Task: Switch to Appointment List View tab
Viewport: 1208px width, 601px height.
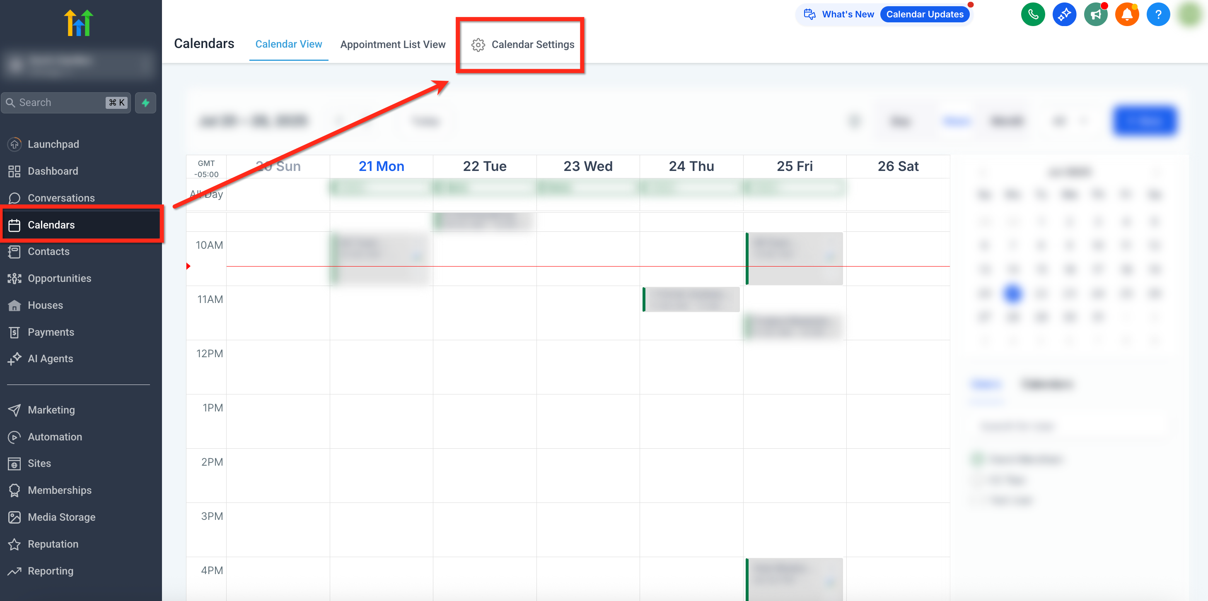Action: (x=392, y=44)
